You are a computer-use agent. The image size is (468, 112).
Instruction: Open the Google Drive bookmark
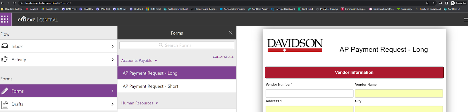pyautogui.click(x=50, y=9)
